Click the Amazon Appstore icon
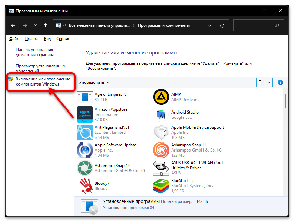 click(x=84, y=115)
